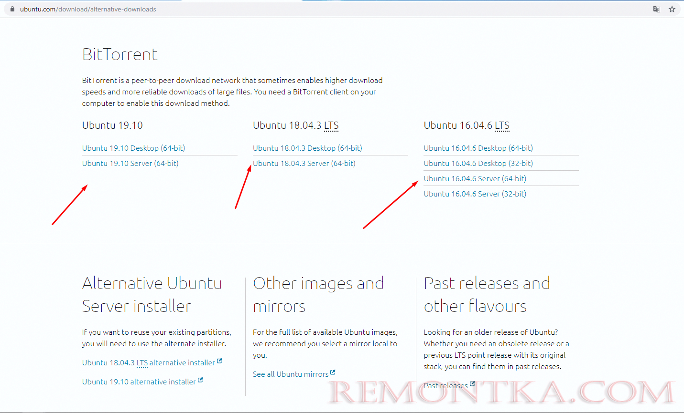
Task: Open Ubuntu 18.04.3 Desktop (64-bit) link
Action: 307,148
